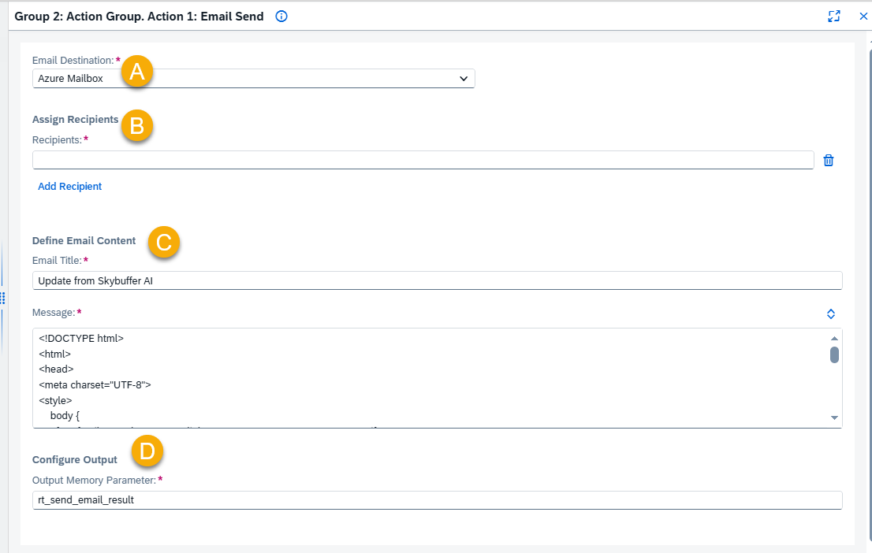Click the message scrollbar down arrow
Screen dimensions: 872x553
pyautogui.click(x=834, y=418)
